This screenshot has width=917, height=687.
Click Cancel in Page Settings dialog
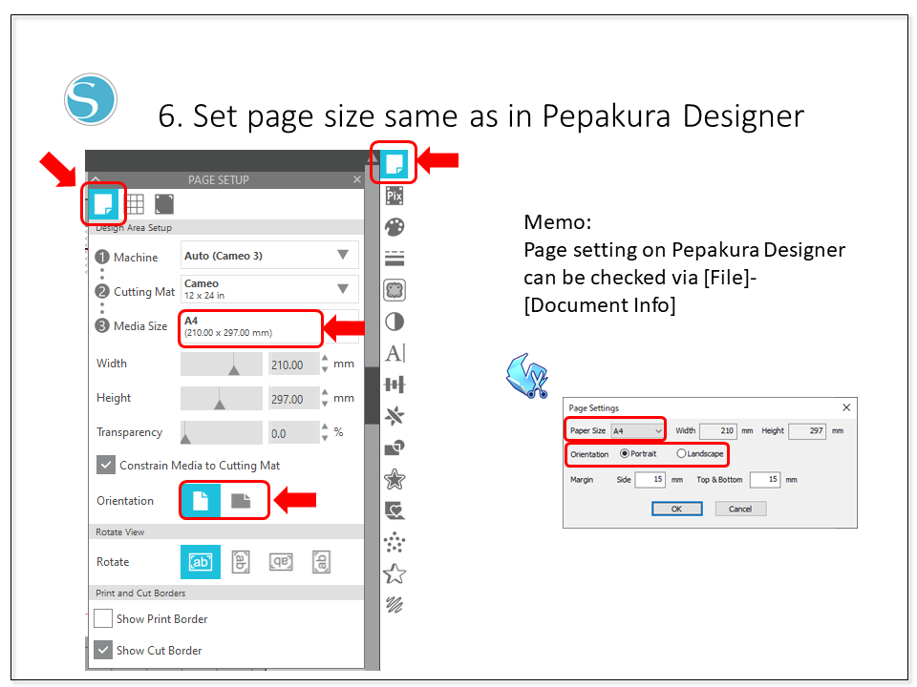click(x=740, y=509)
